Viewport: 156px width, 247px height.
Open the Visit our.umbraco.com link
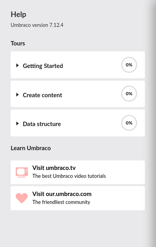[x=62, y=194]
